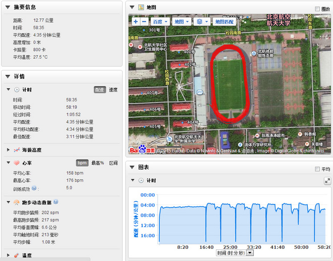Click the 地图匹配 map matching button
Screen dimensions: 333x261
tap(225, 22)
